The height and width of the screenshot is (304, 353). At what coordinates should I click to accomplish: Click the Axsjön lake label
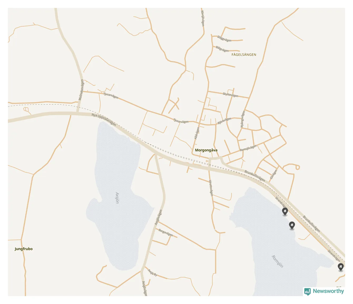pos(117,198)
